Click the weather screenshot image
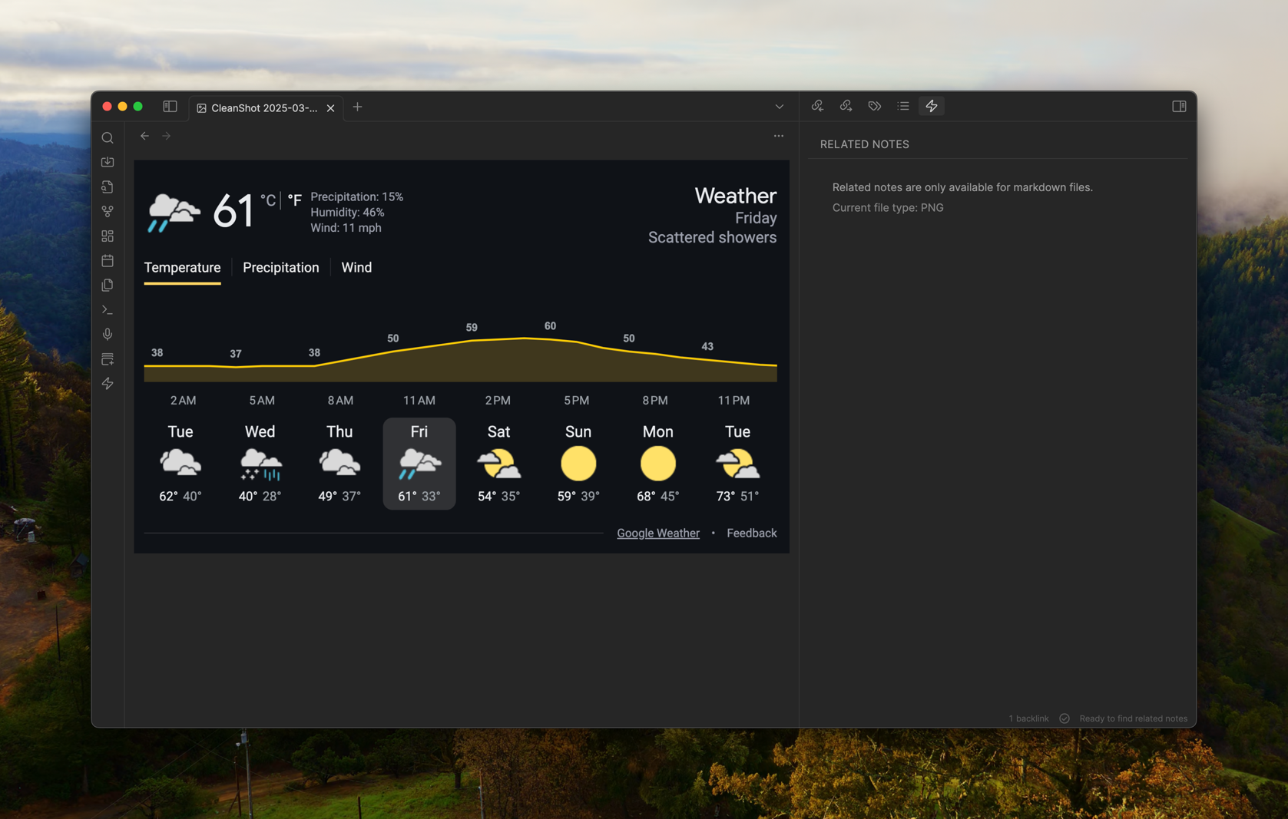The width and height of the screenshot is (1288, 819). 462,356
